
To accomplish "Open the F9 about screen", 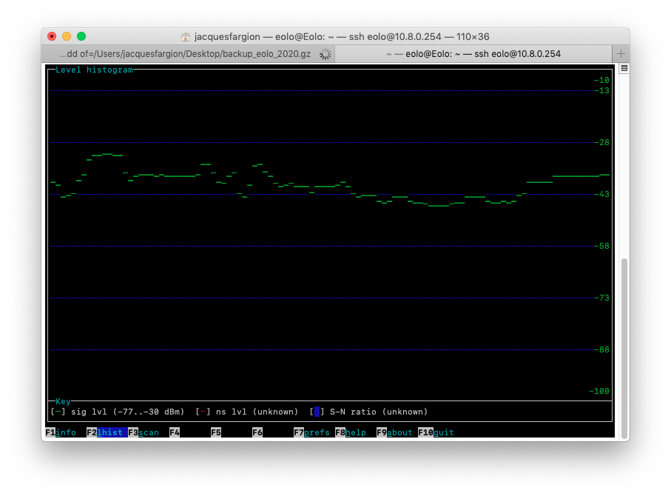I will 394,432.
